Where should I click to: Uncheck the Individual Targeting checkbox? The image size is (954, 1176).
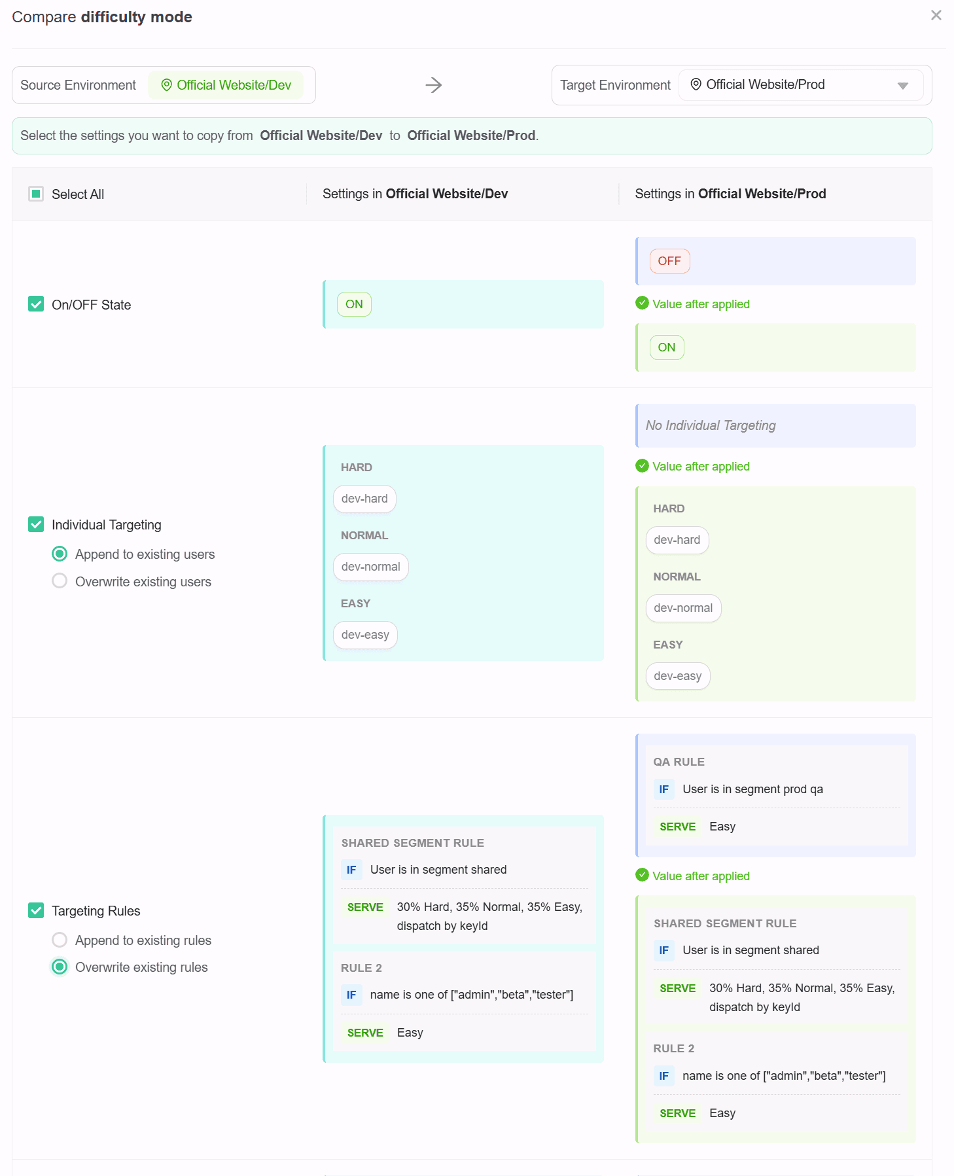point(36,524)
